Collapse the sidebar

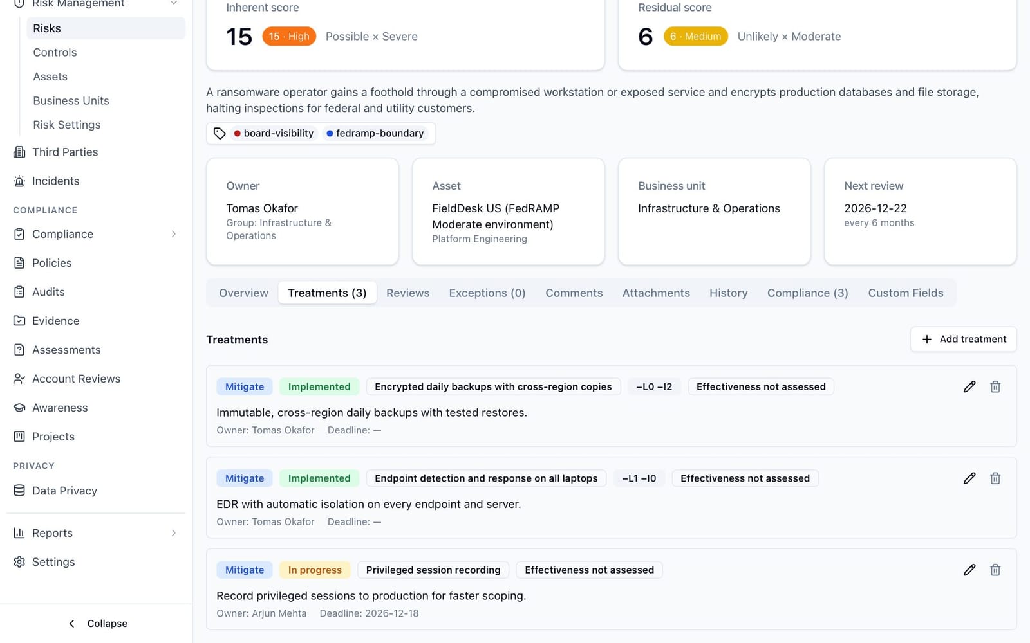[x=97, y=623]
